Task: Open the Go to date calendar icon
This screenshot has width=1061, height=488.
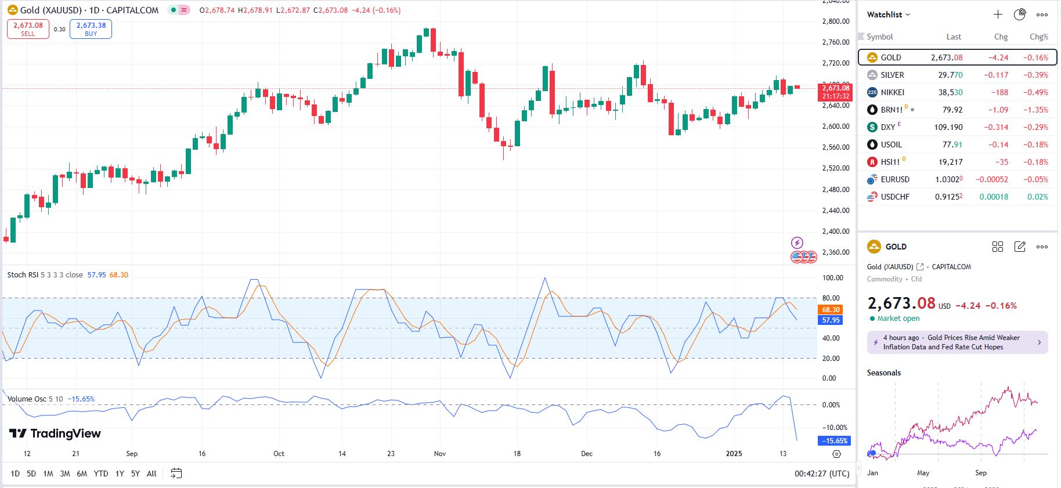Action: (176, 473)
